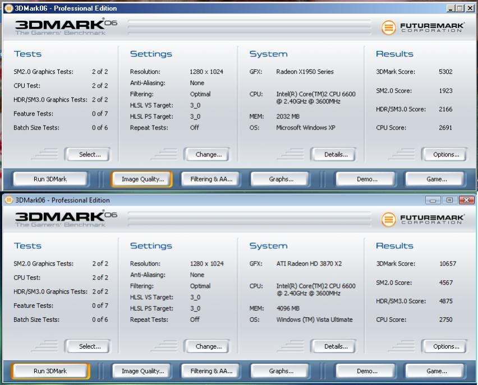Open Change... settings in the HD 3870 X2 window
478x385 pixels.
pos(206,346)
